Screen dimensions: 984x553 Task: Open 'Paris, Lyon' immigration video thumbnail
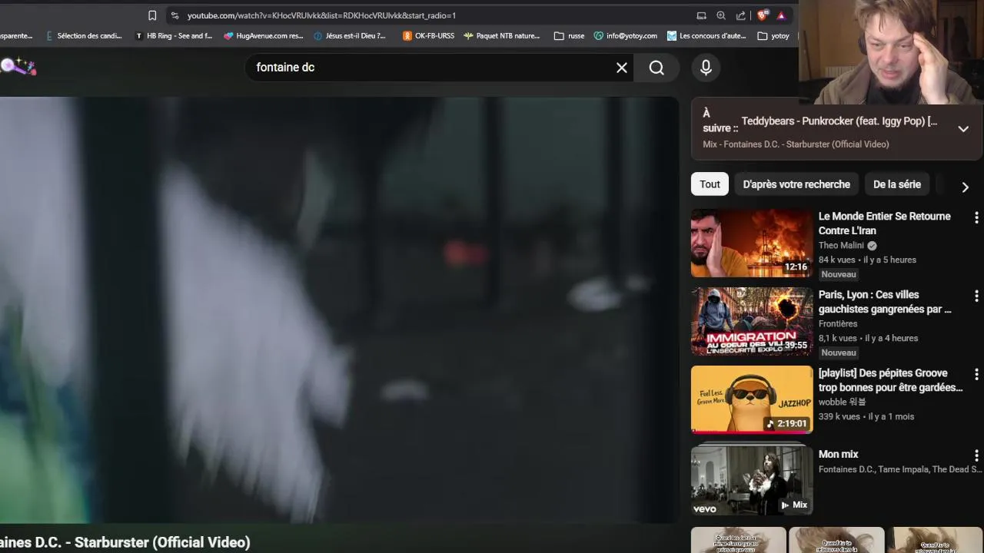click(x=752, y=322)
